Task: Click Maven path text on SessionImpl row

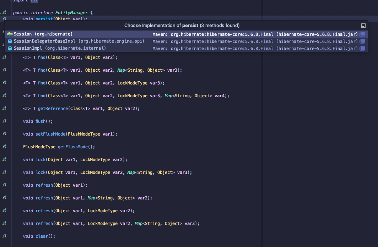Action: 255,48
